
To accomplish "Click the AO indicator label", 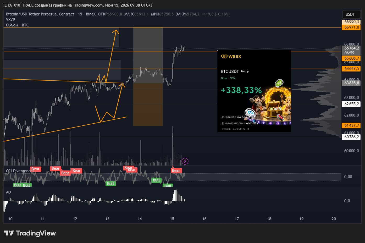I will tap(8, 192).
